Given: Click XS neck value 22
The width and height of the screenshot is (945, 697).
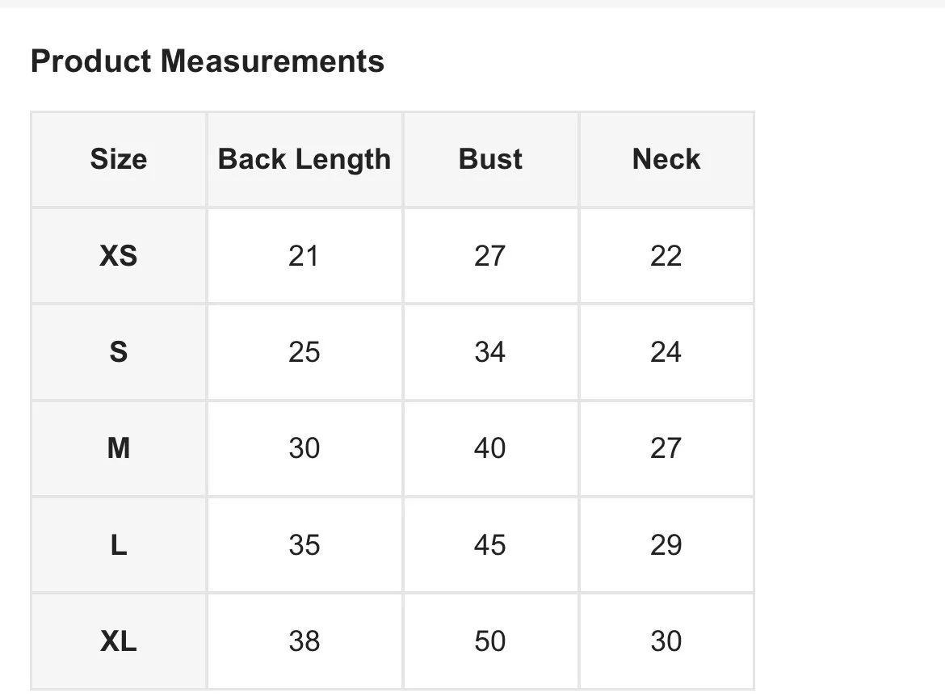Looking at the screenshot, I should pos(666,256).
